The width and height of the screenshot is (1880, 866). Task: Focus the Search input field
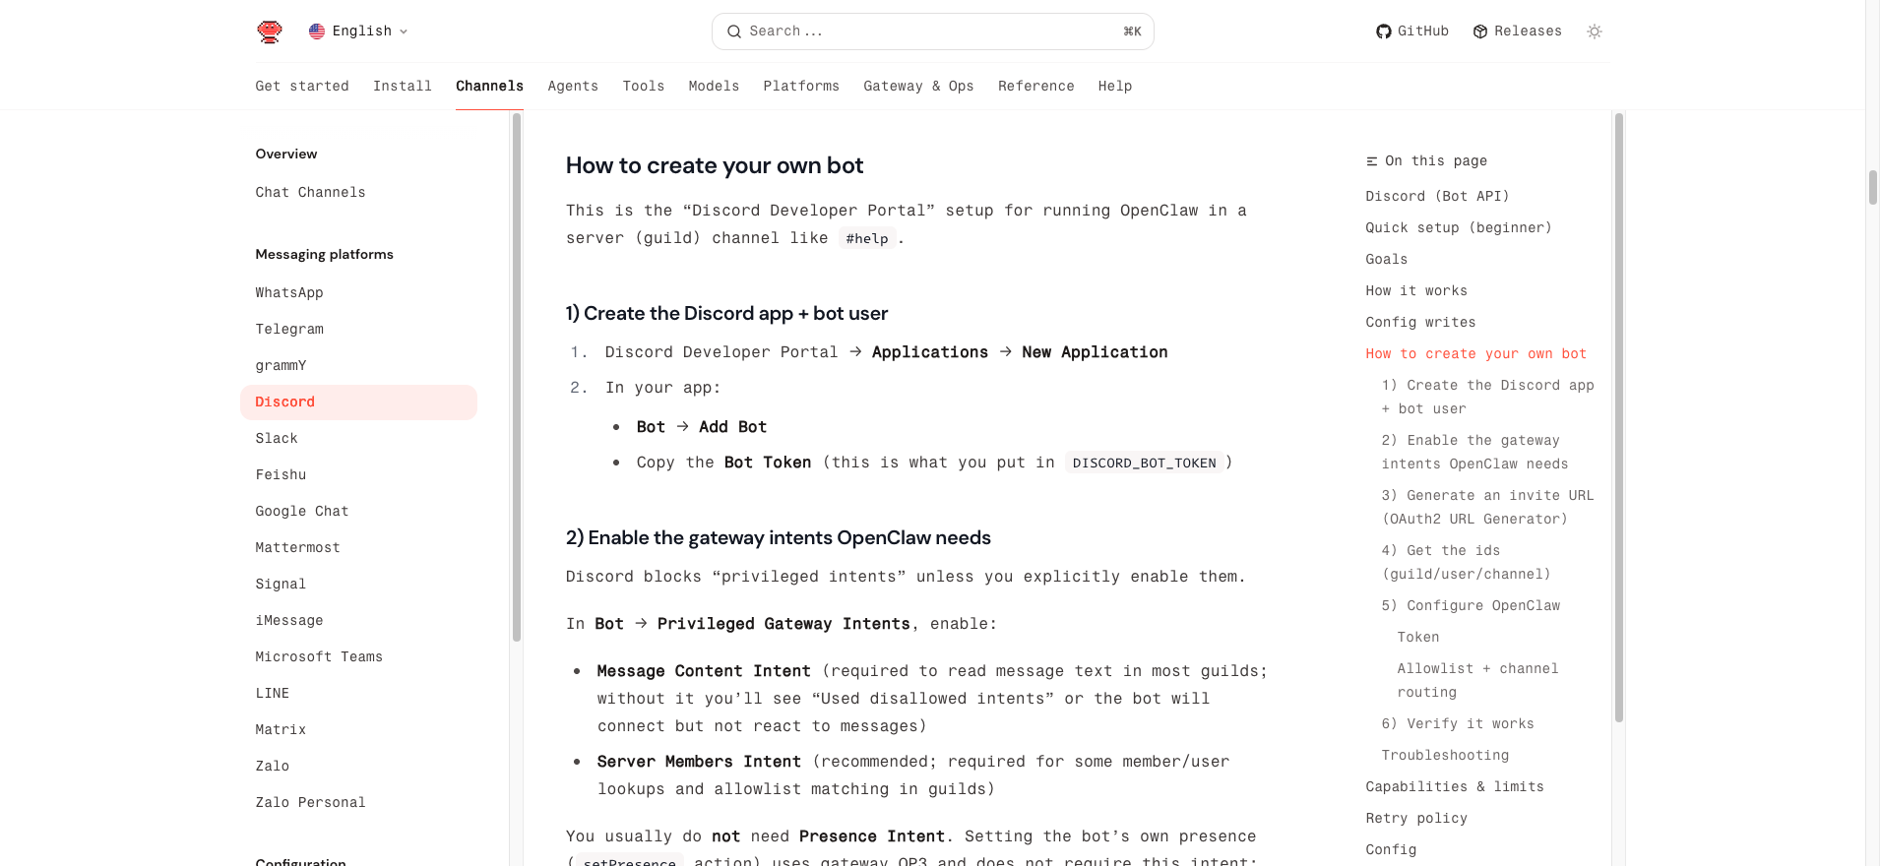[x=925, y=31]
